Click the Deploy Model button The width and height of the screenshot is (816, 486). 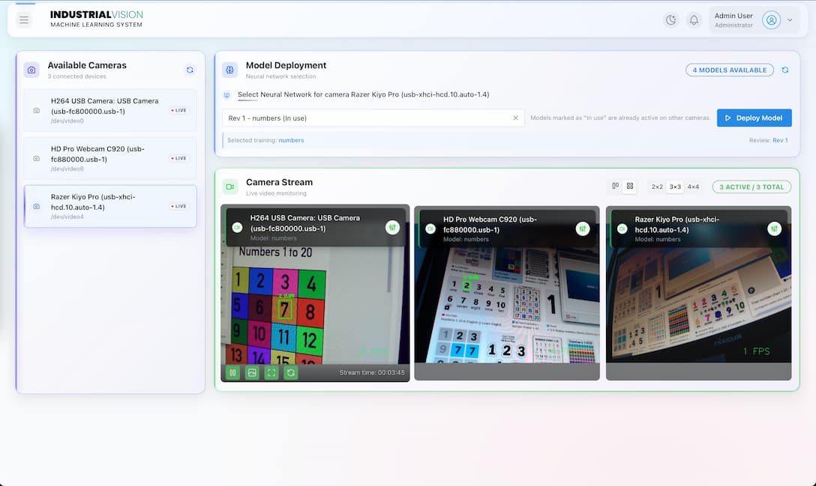point(754,118)
